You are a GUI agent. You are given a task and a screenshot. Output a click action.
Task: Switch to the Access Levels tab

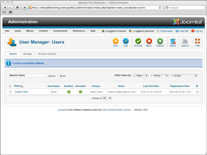pyautogui.click(x=47, y=54)
